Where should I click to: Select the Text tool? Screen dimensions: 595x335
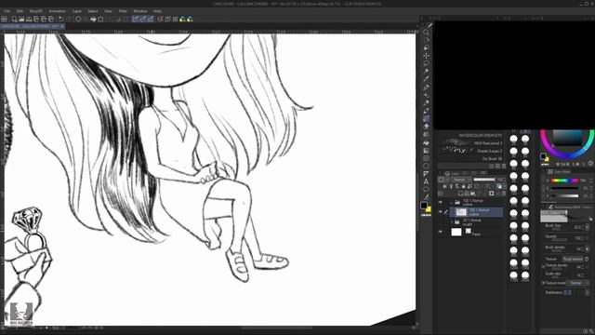click(426, 181)
